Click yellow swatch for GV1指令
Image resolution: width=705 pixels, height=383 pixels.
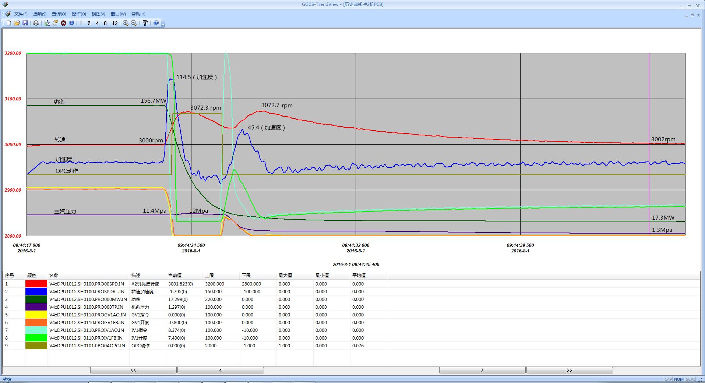36,315
